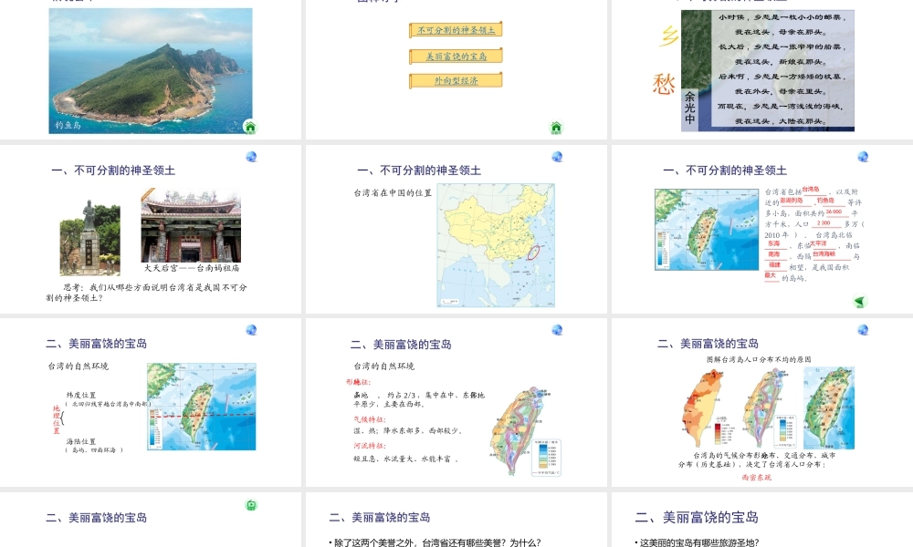Image resolution: width=913 pixels, height=547 pixels.
Task: Click the 纬度位置 label
Action: click(x=81, y=395)
